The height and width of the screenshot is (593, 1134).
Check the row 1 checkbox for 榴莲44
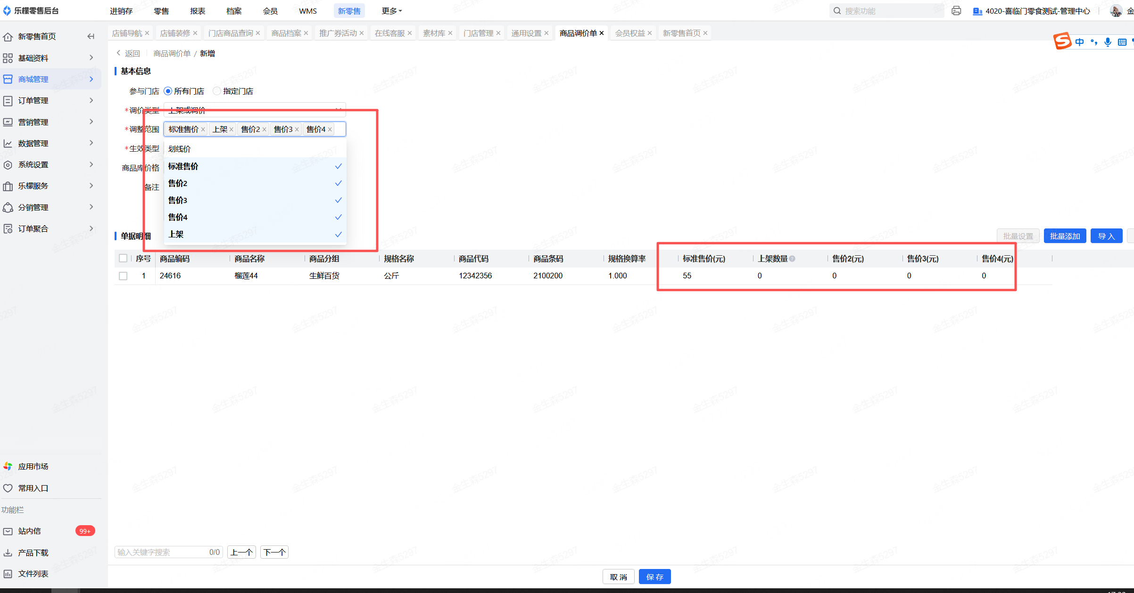(x=123, y=276)
